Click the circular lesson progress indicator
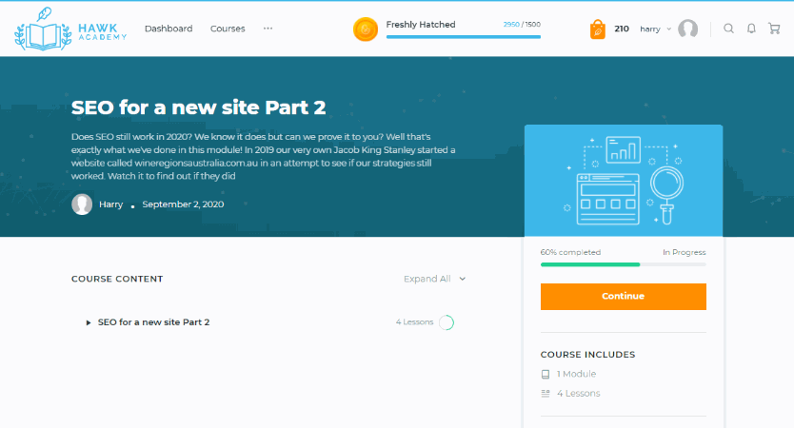 pos(446,322)
